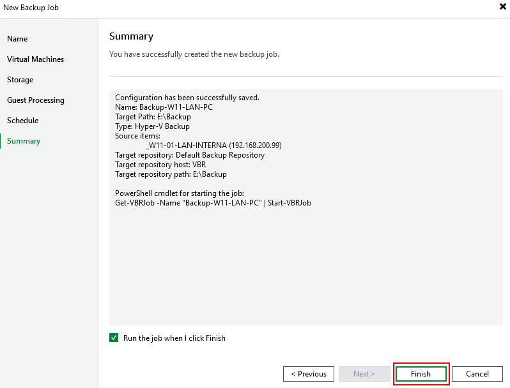Open the Schedule step
Image resolution: width=510 pixels, height=388 pixels.
click(23, 121)
